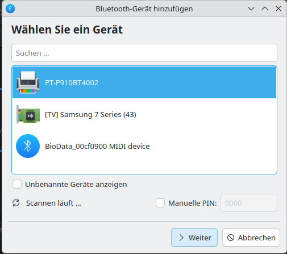The width and height of the screenshot is (287, 254).
Task: Close the Bluetooth-Gerät hinzufügen dialog
Action: (x=278, y=9)
